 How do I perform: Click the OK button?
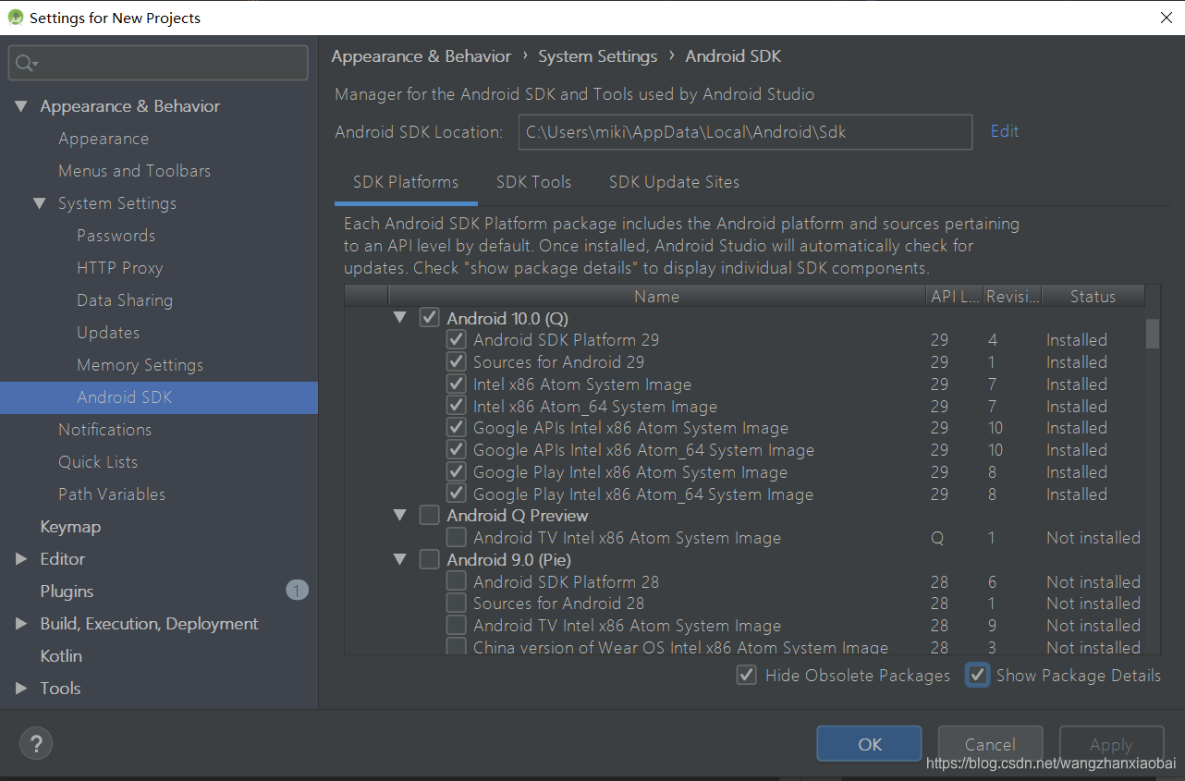[x=869, y=744]
